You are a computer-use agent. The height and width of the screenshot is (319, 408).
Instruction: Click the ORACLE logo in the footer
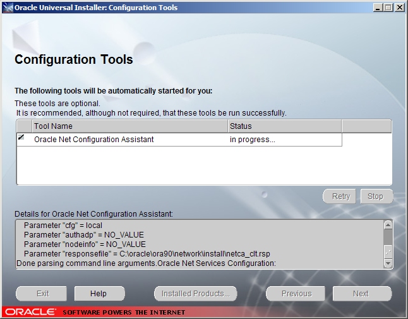pyautogui.click(x=30, y=312)
